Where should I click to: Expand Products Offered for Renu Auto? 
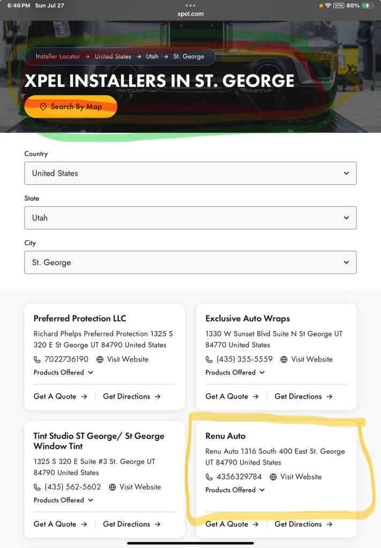click(235, 490)
